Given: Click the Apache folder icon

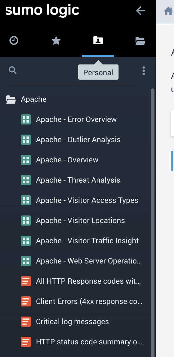Looking at the screenshot, I should pos(11,100).
